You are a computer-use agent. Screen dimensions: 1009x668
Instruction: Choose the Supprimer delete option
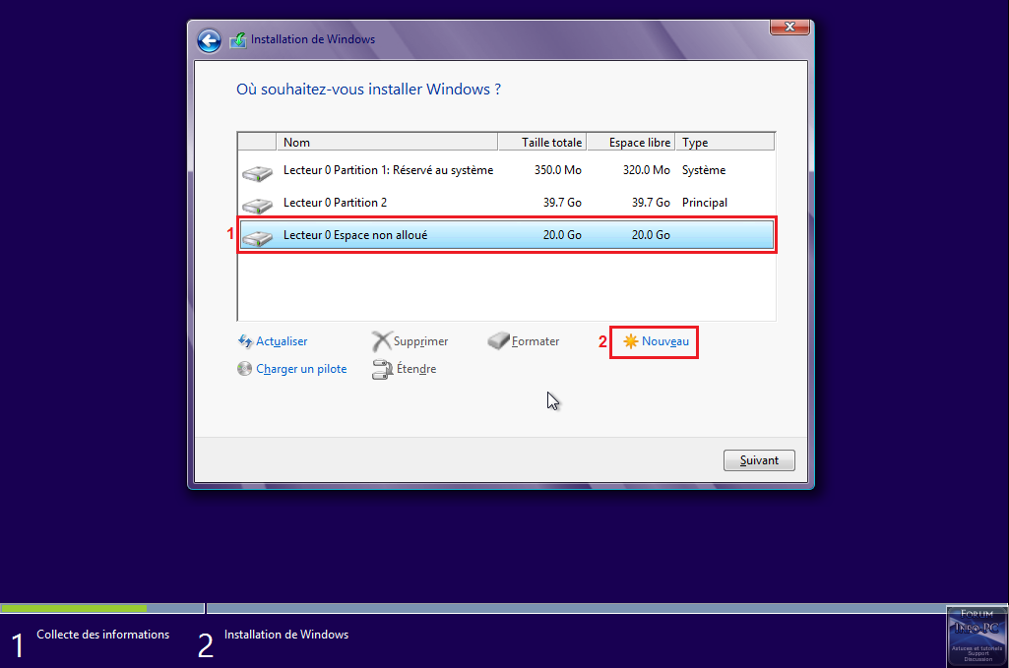(x=420, y=341)
